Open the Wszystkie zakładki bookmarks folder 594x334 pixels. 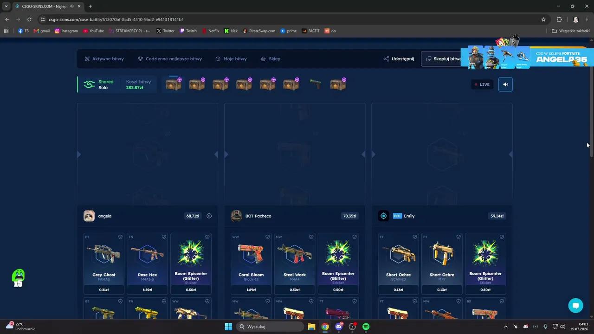pos(570,31)
